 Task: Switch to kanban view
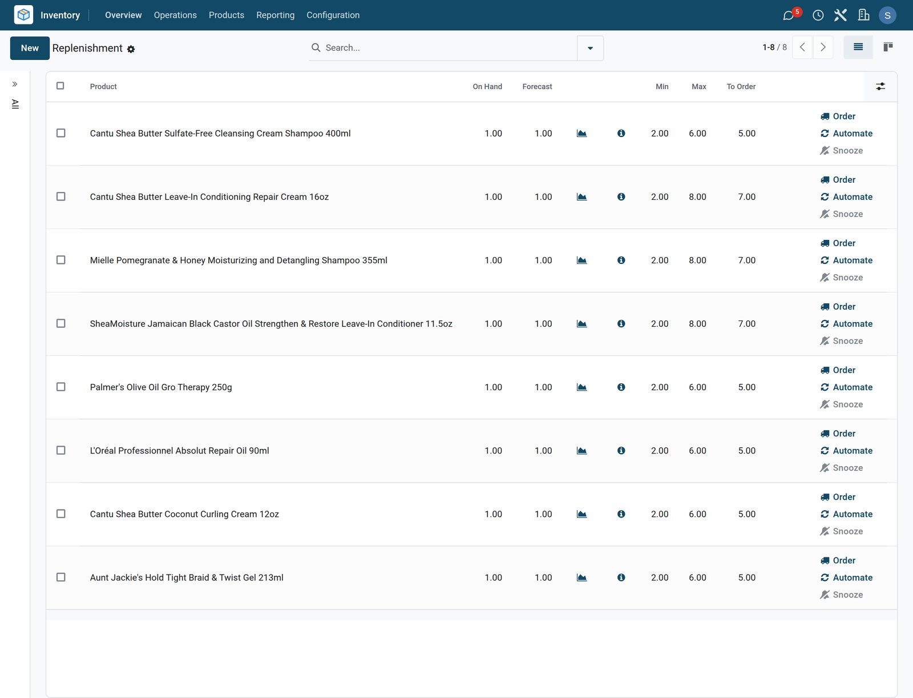tap(887, 47)
